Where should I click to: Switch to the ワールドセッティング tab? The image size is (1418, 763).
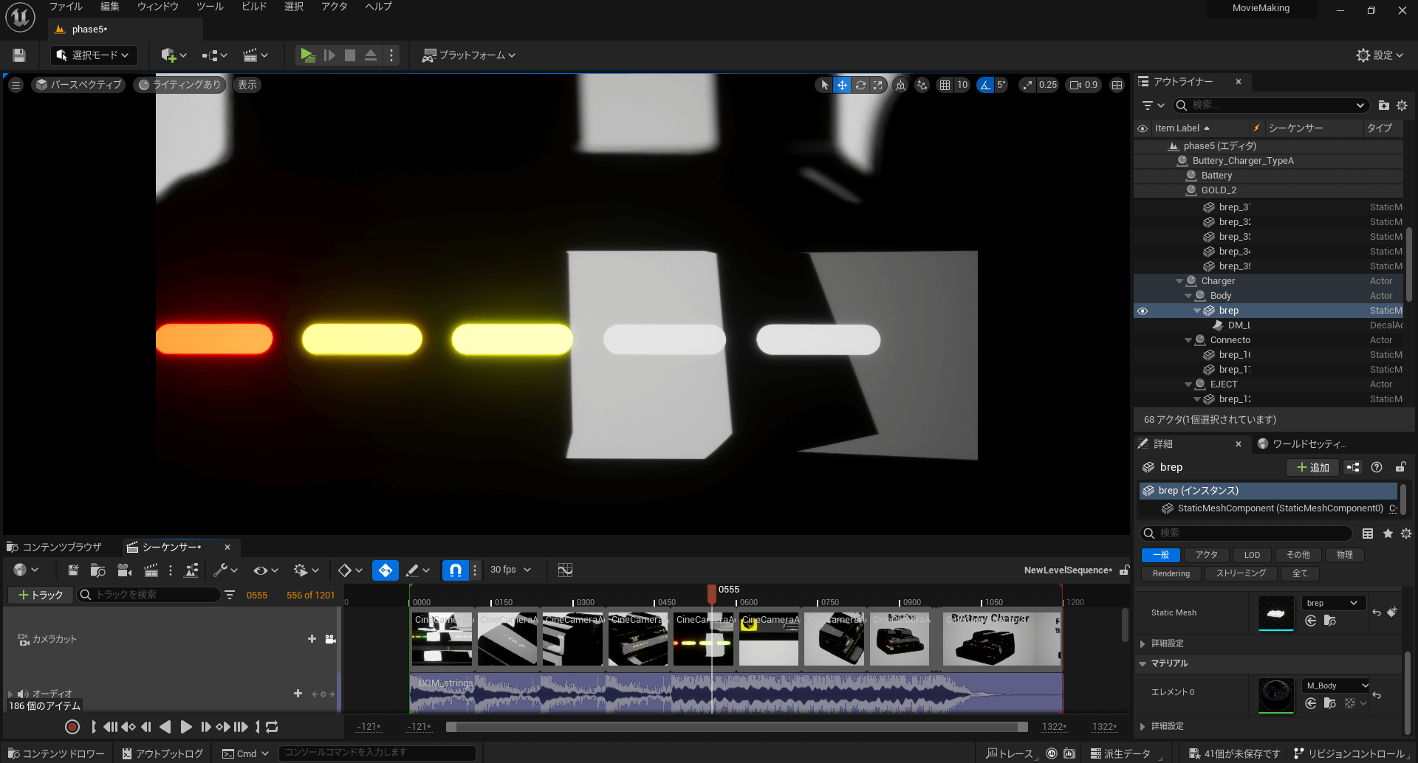(1303, 443)
